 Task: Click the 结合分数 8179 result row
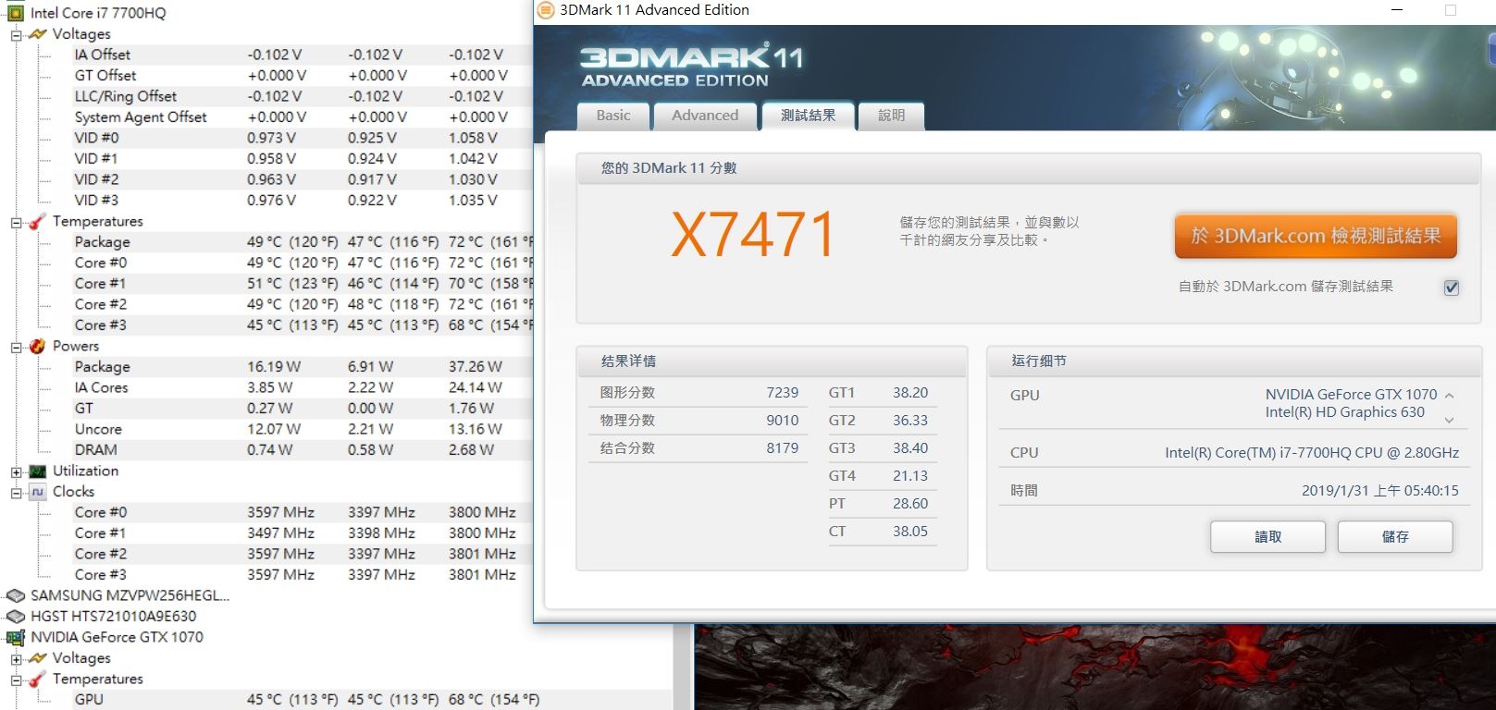[x=699, y=448]
